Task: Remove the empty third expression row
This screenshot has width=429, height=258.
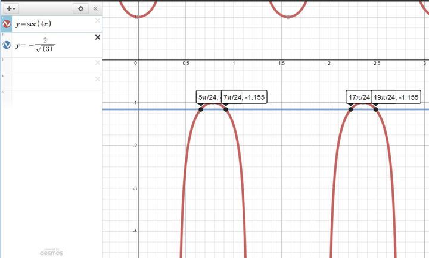Action: [98, 62]
